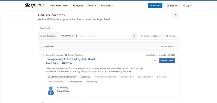Click the Data Collection tag
The height and width of the screenshot is (103, 217).
tap(127, 77)
